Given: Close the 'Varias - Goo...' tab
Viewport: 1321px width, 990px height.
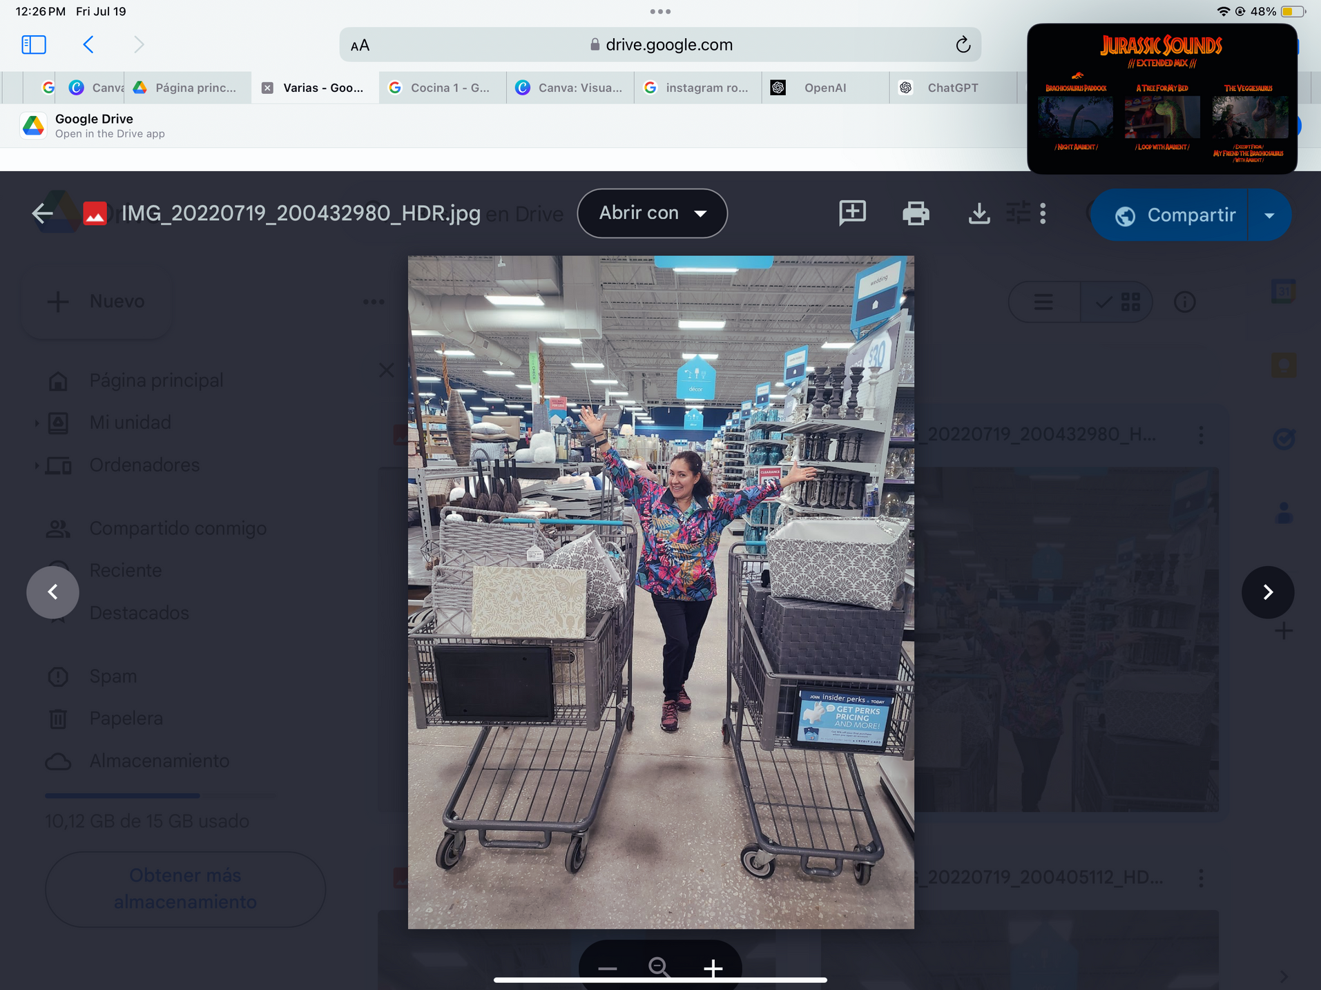Looking at the screenshot, I should (x=268, y=88).
